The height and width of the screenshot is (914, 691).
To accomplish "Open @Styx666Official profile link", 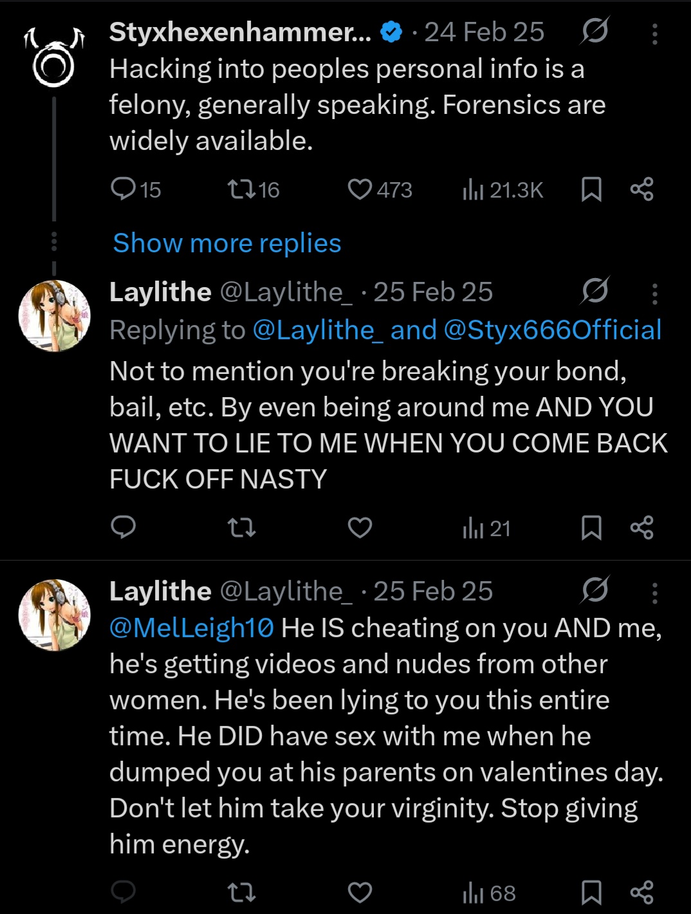I will pyautogui.click(x=553, y=330).
